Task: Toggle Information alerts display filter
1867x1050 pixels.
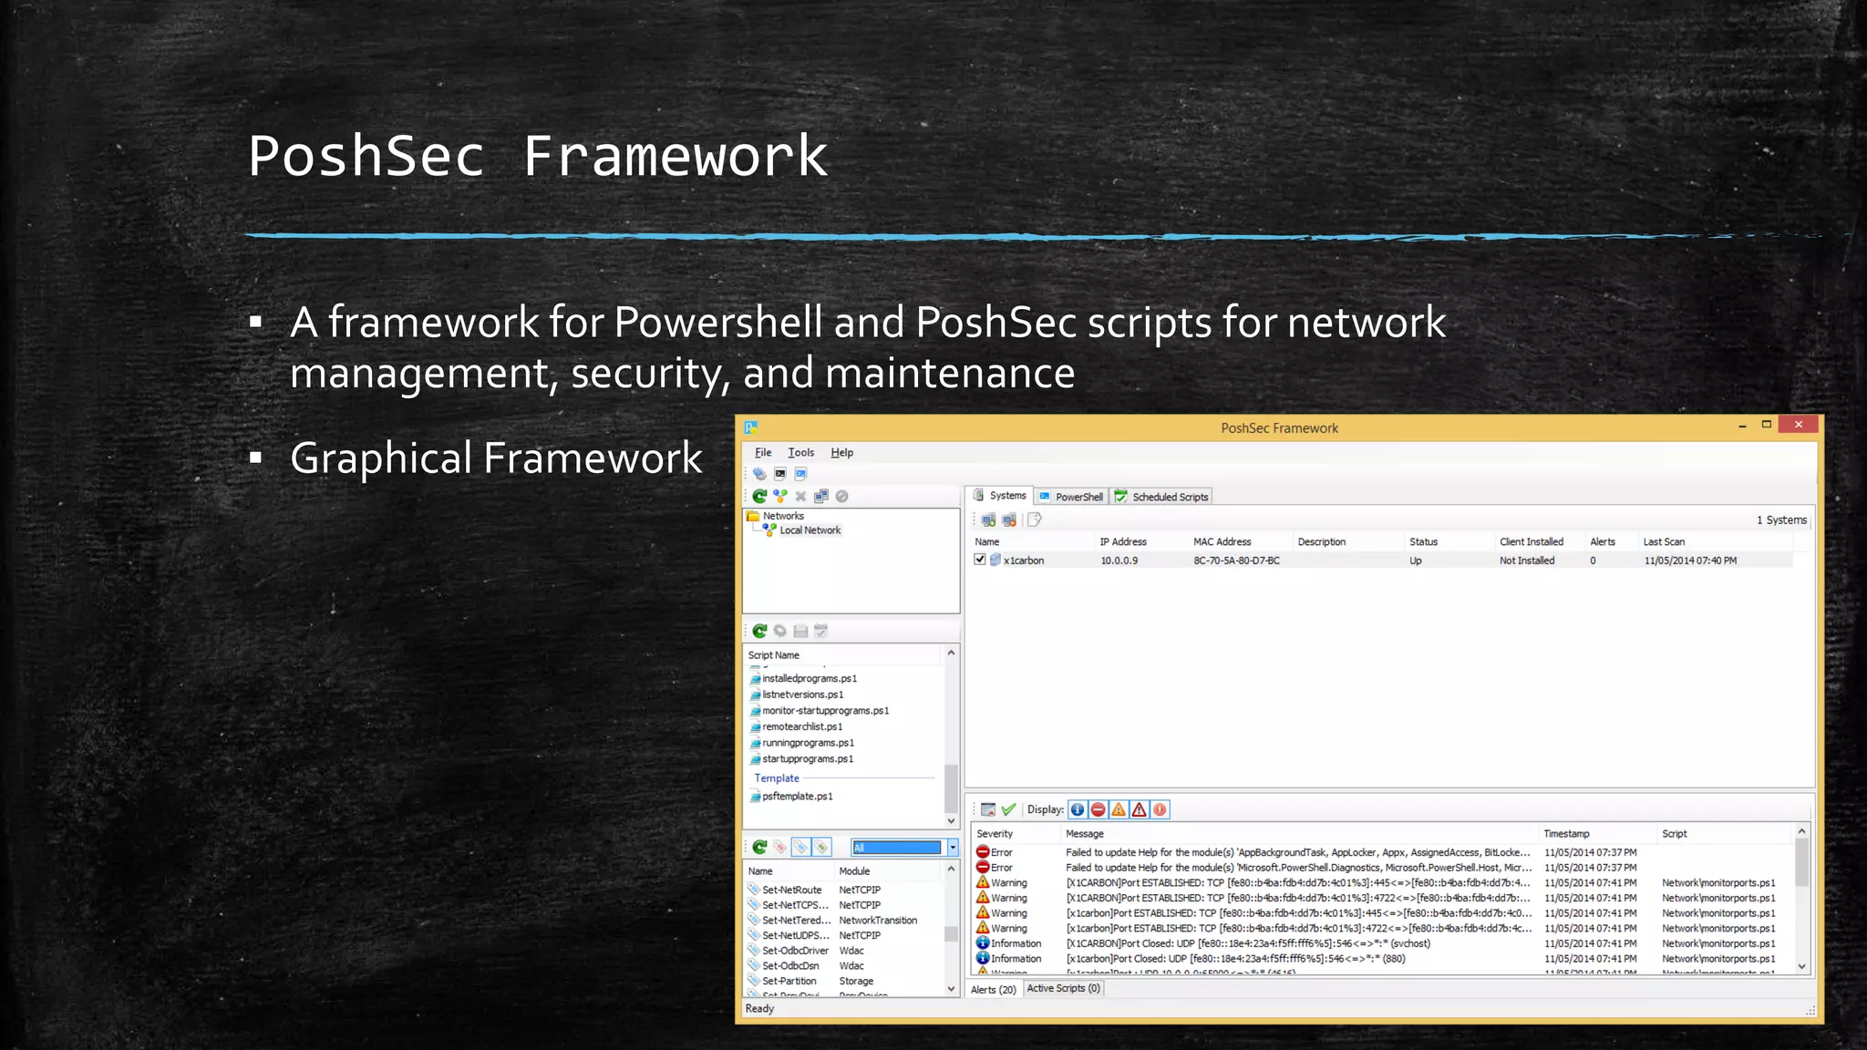Action: 1078,809
